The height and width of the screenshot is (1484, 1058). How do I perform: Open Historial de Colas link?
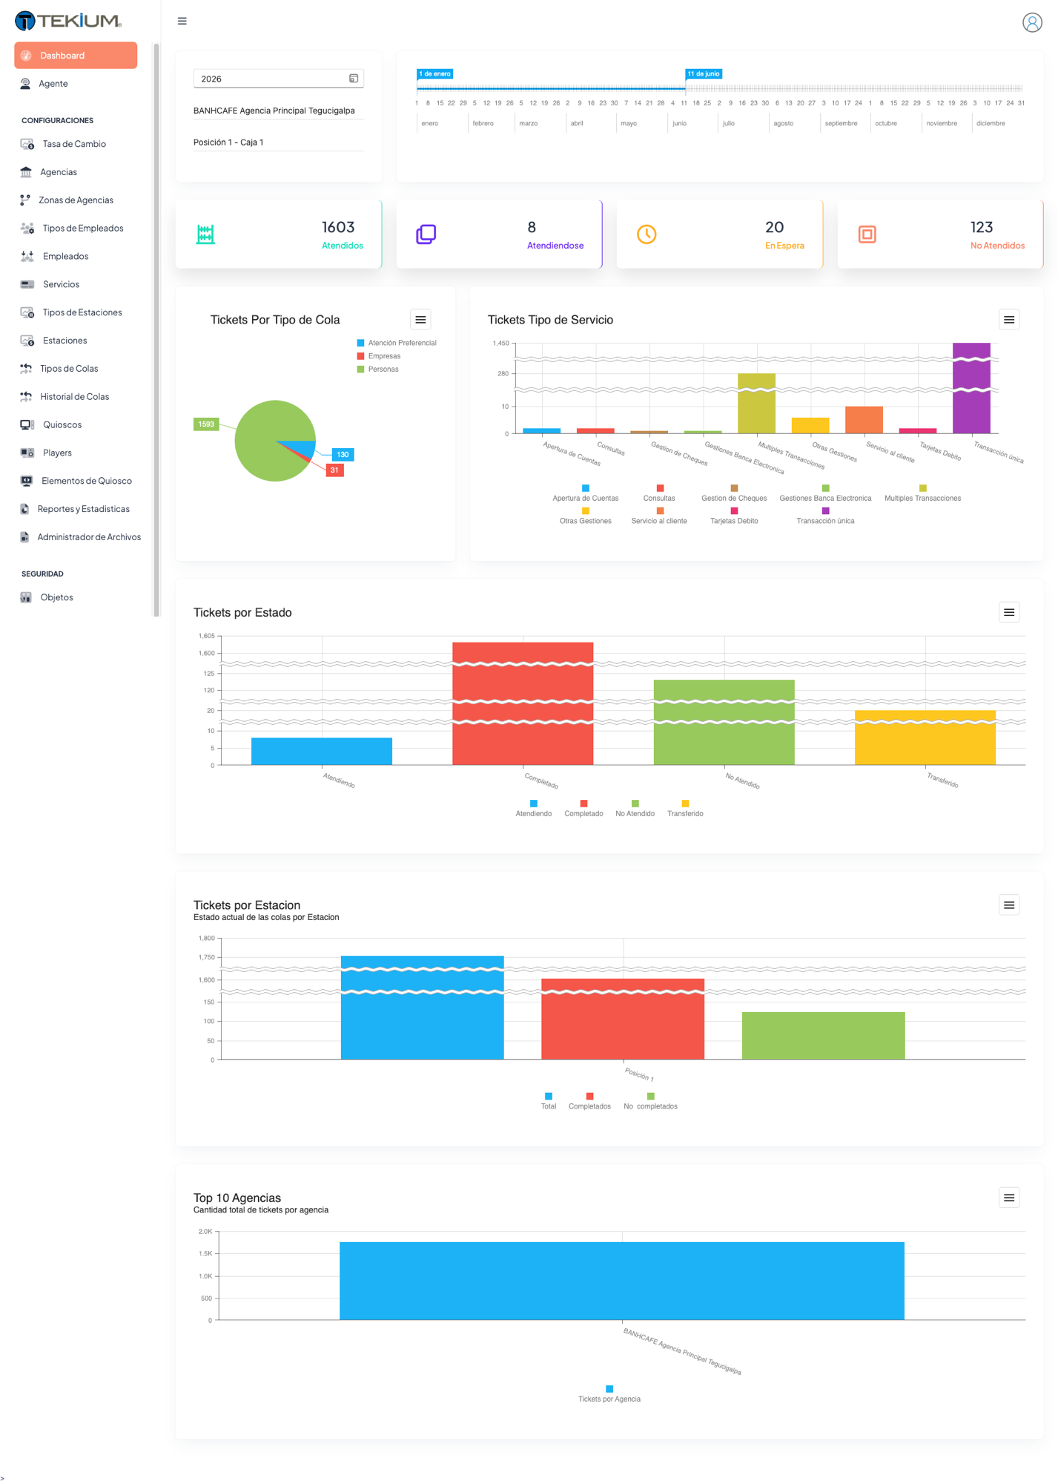[76, 397]
